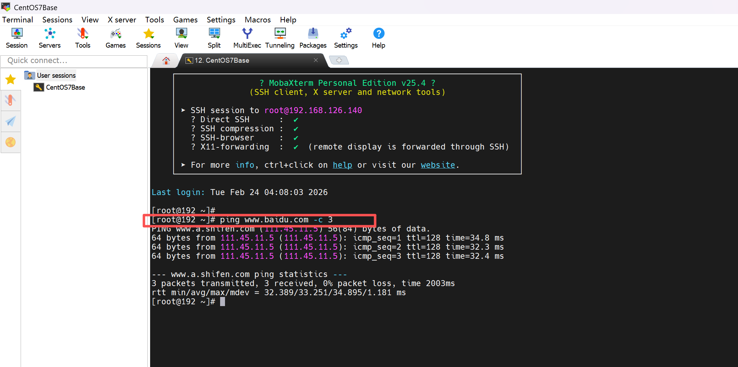Go to the Home tab icon
The width and height of the screenshot is (738, 367).
click(166, 61)
